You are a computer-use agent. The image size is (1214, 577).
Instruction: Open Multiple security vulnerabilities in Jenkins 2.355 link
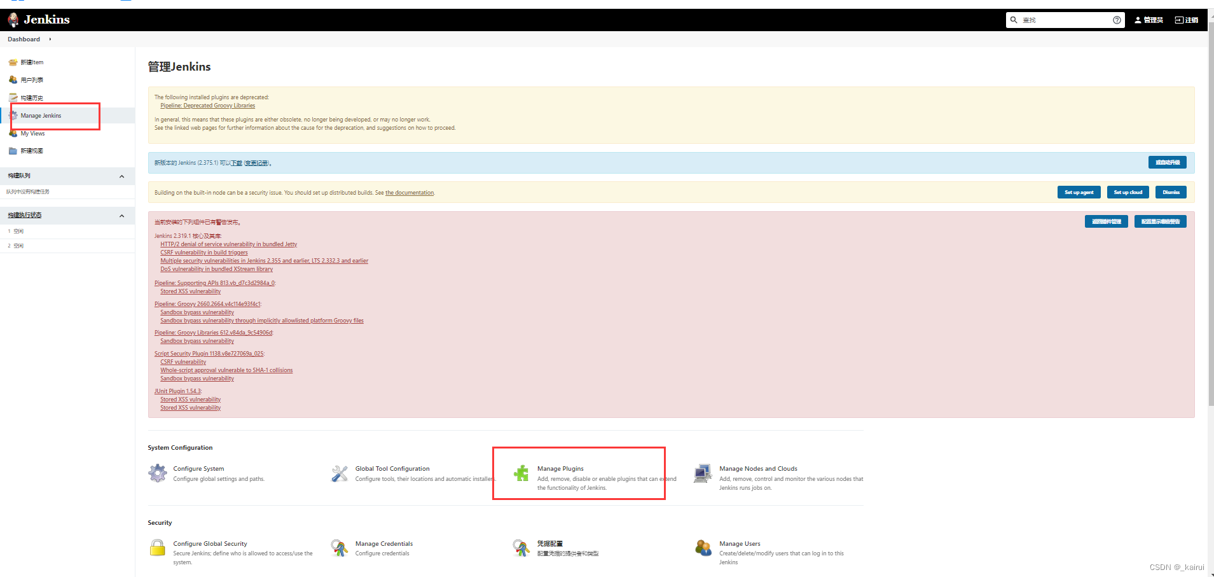pyautogui.click(x=264, y=261)
